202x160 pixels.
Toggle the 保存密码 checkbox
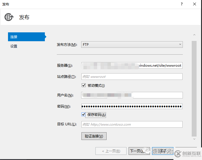point(83,114)
